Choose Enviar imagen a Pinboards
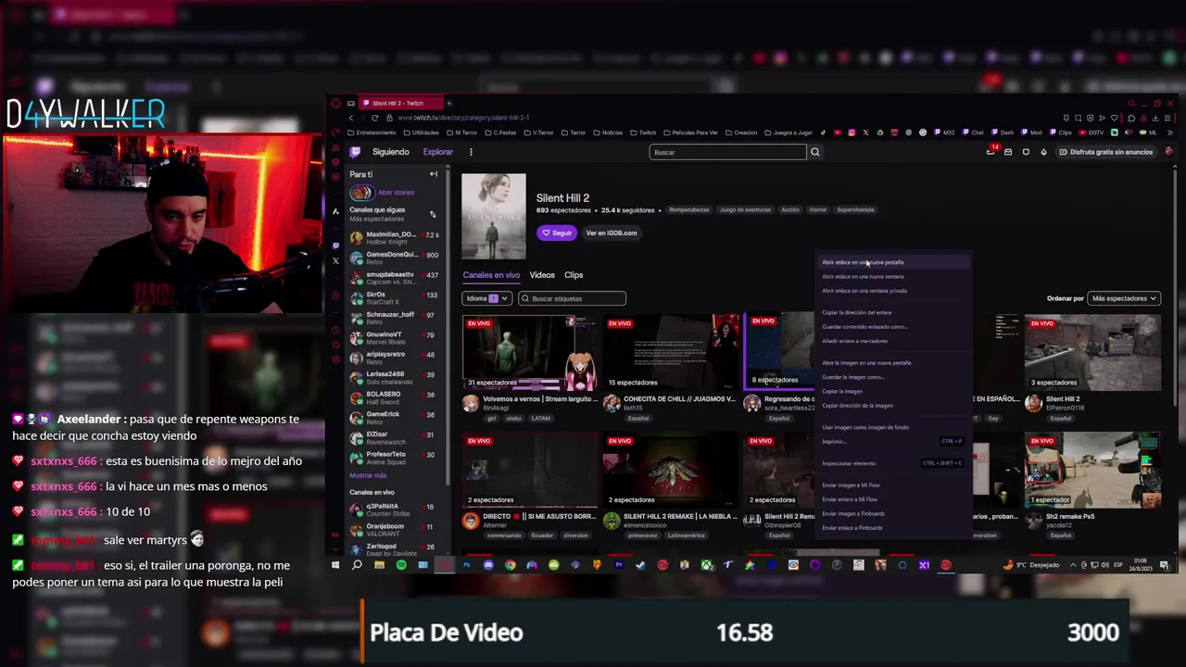 tap(892, 513)
